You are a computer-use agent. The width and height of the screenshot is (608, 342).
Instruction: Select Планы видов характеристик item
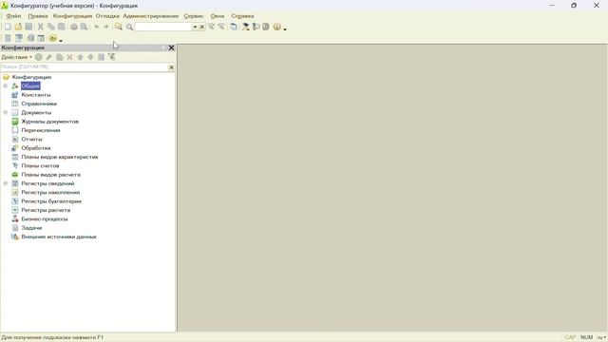point(60,157)
